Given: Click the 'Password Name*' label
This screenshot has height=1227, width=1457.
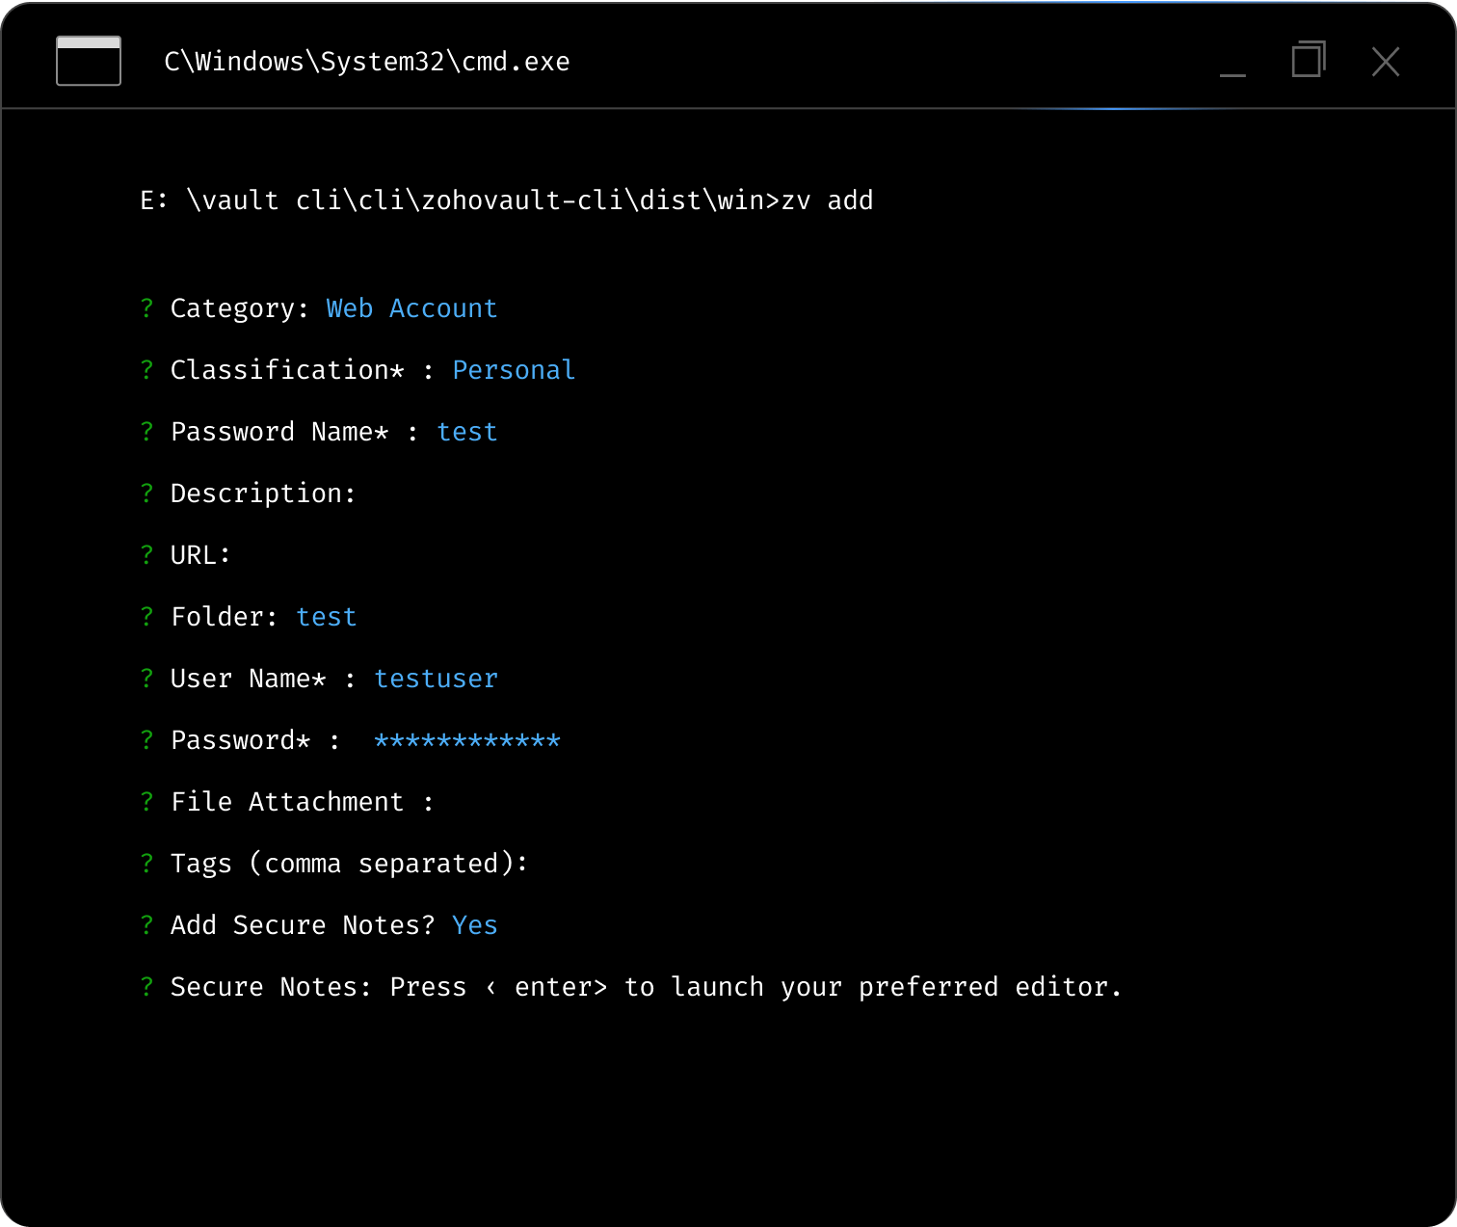Looking at the screenshot, I should [x=279, y=432].
